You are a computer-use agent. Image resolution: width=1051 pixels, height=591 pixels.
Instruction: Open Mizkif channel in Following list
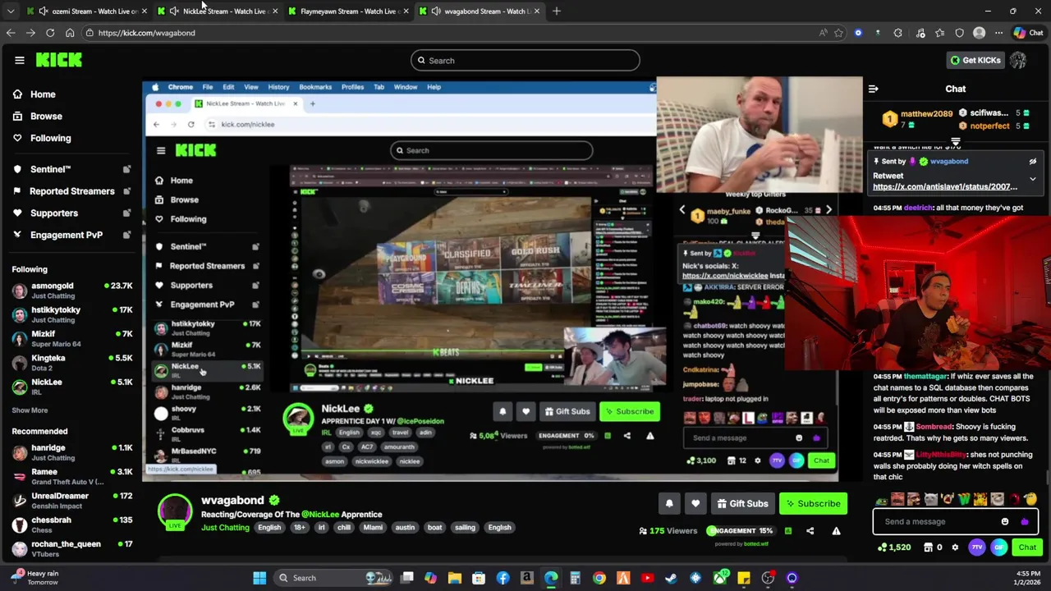pos(72,339)
